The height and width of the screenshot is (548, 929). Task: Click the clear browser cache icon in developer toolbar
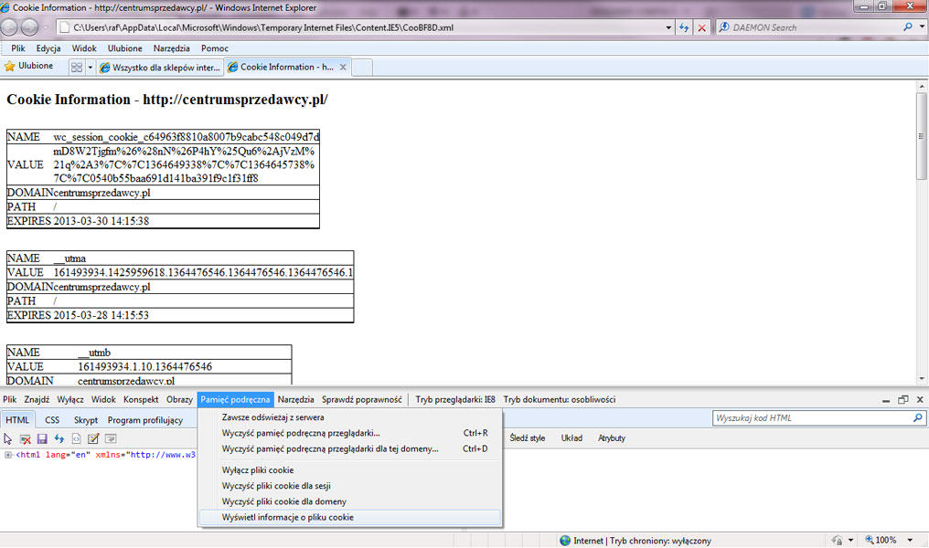[x=26, y=438]
